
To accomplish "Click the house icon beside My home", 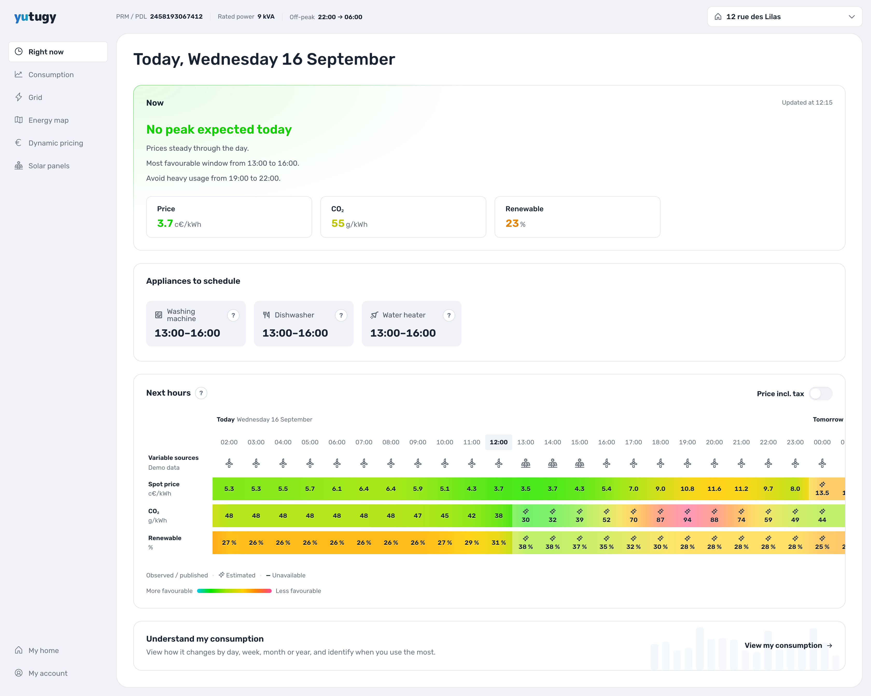I will (x=19, y=650).
